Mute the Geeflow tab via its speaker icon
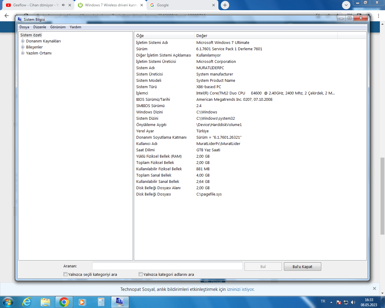The height and width of the screenshot is (308, 385). (63, 5)
